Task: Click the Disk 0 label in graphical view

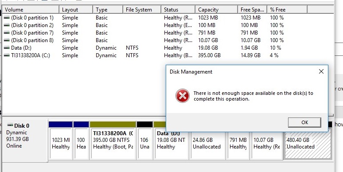Action: 22,126
